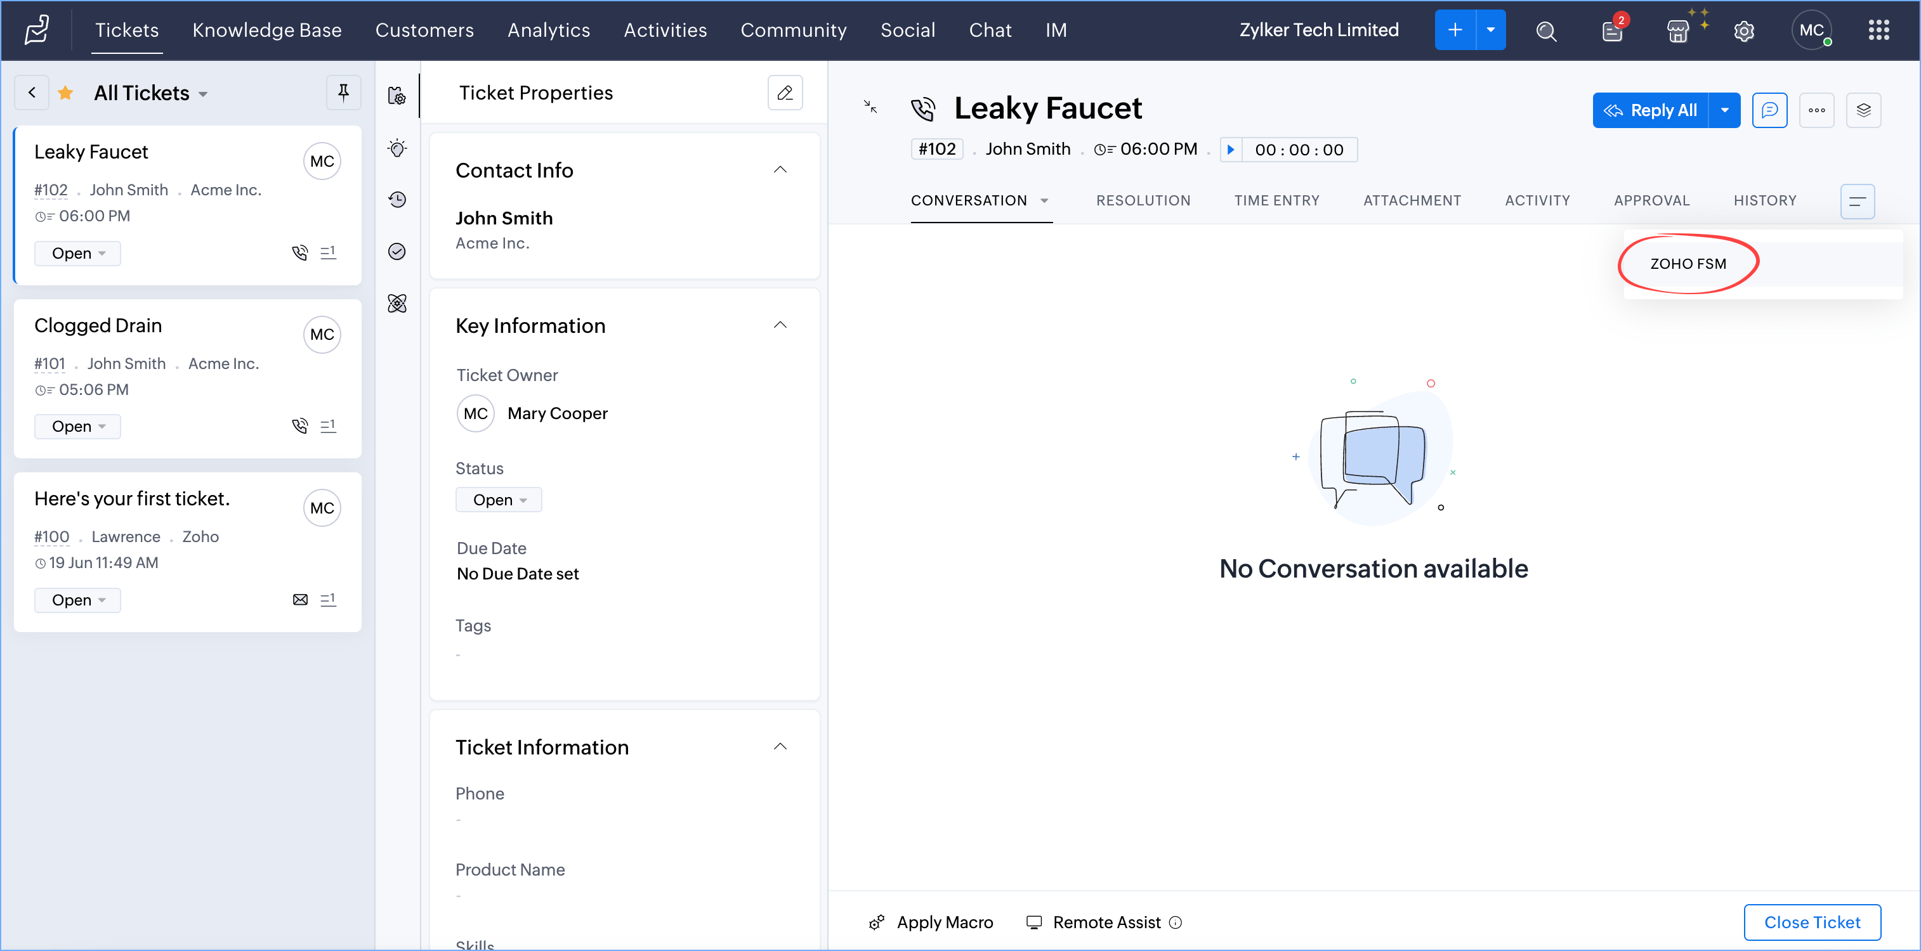Click the search magnifier icon in header
Viewport: 1921px width, 951px height.
(1546, 30)
